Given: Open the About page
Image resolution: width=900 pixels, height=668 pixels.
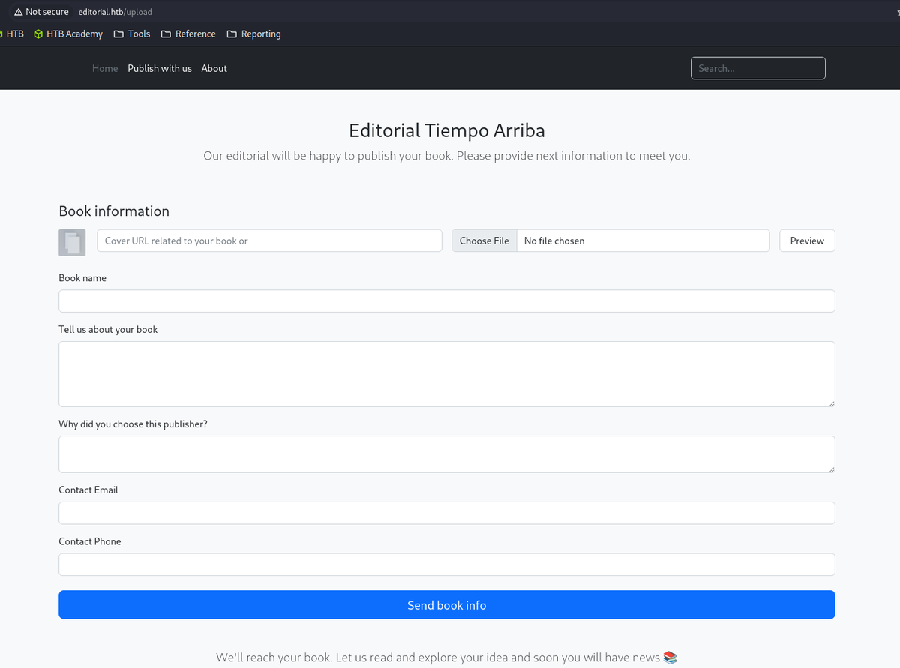Looking at the screenshot, I should tap(214, 68).
